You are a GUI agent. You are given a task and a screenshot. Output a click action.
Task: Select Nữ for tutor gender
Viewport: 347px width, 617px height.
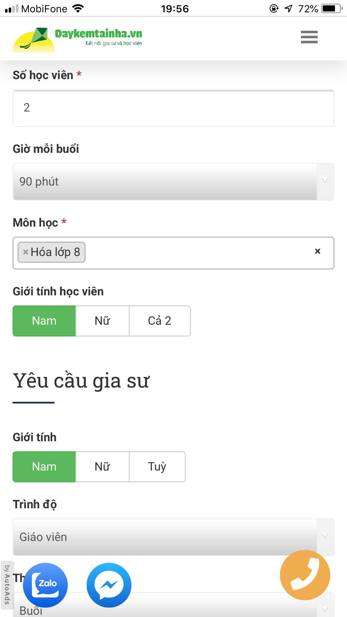pos(102,467)
